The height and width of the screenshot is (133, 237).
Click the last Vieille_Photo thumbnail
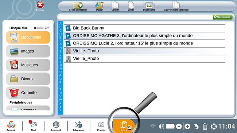tap(68, 59)
